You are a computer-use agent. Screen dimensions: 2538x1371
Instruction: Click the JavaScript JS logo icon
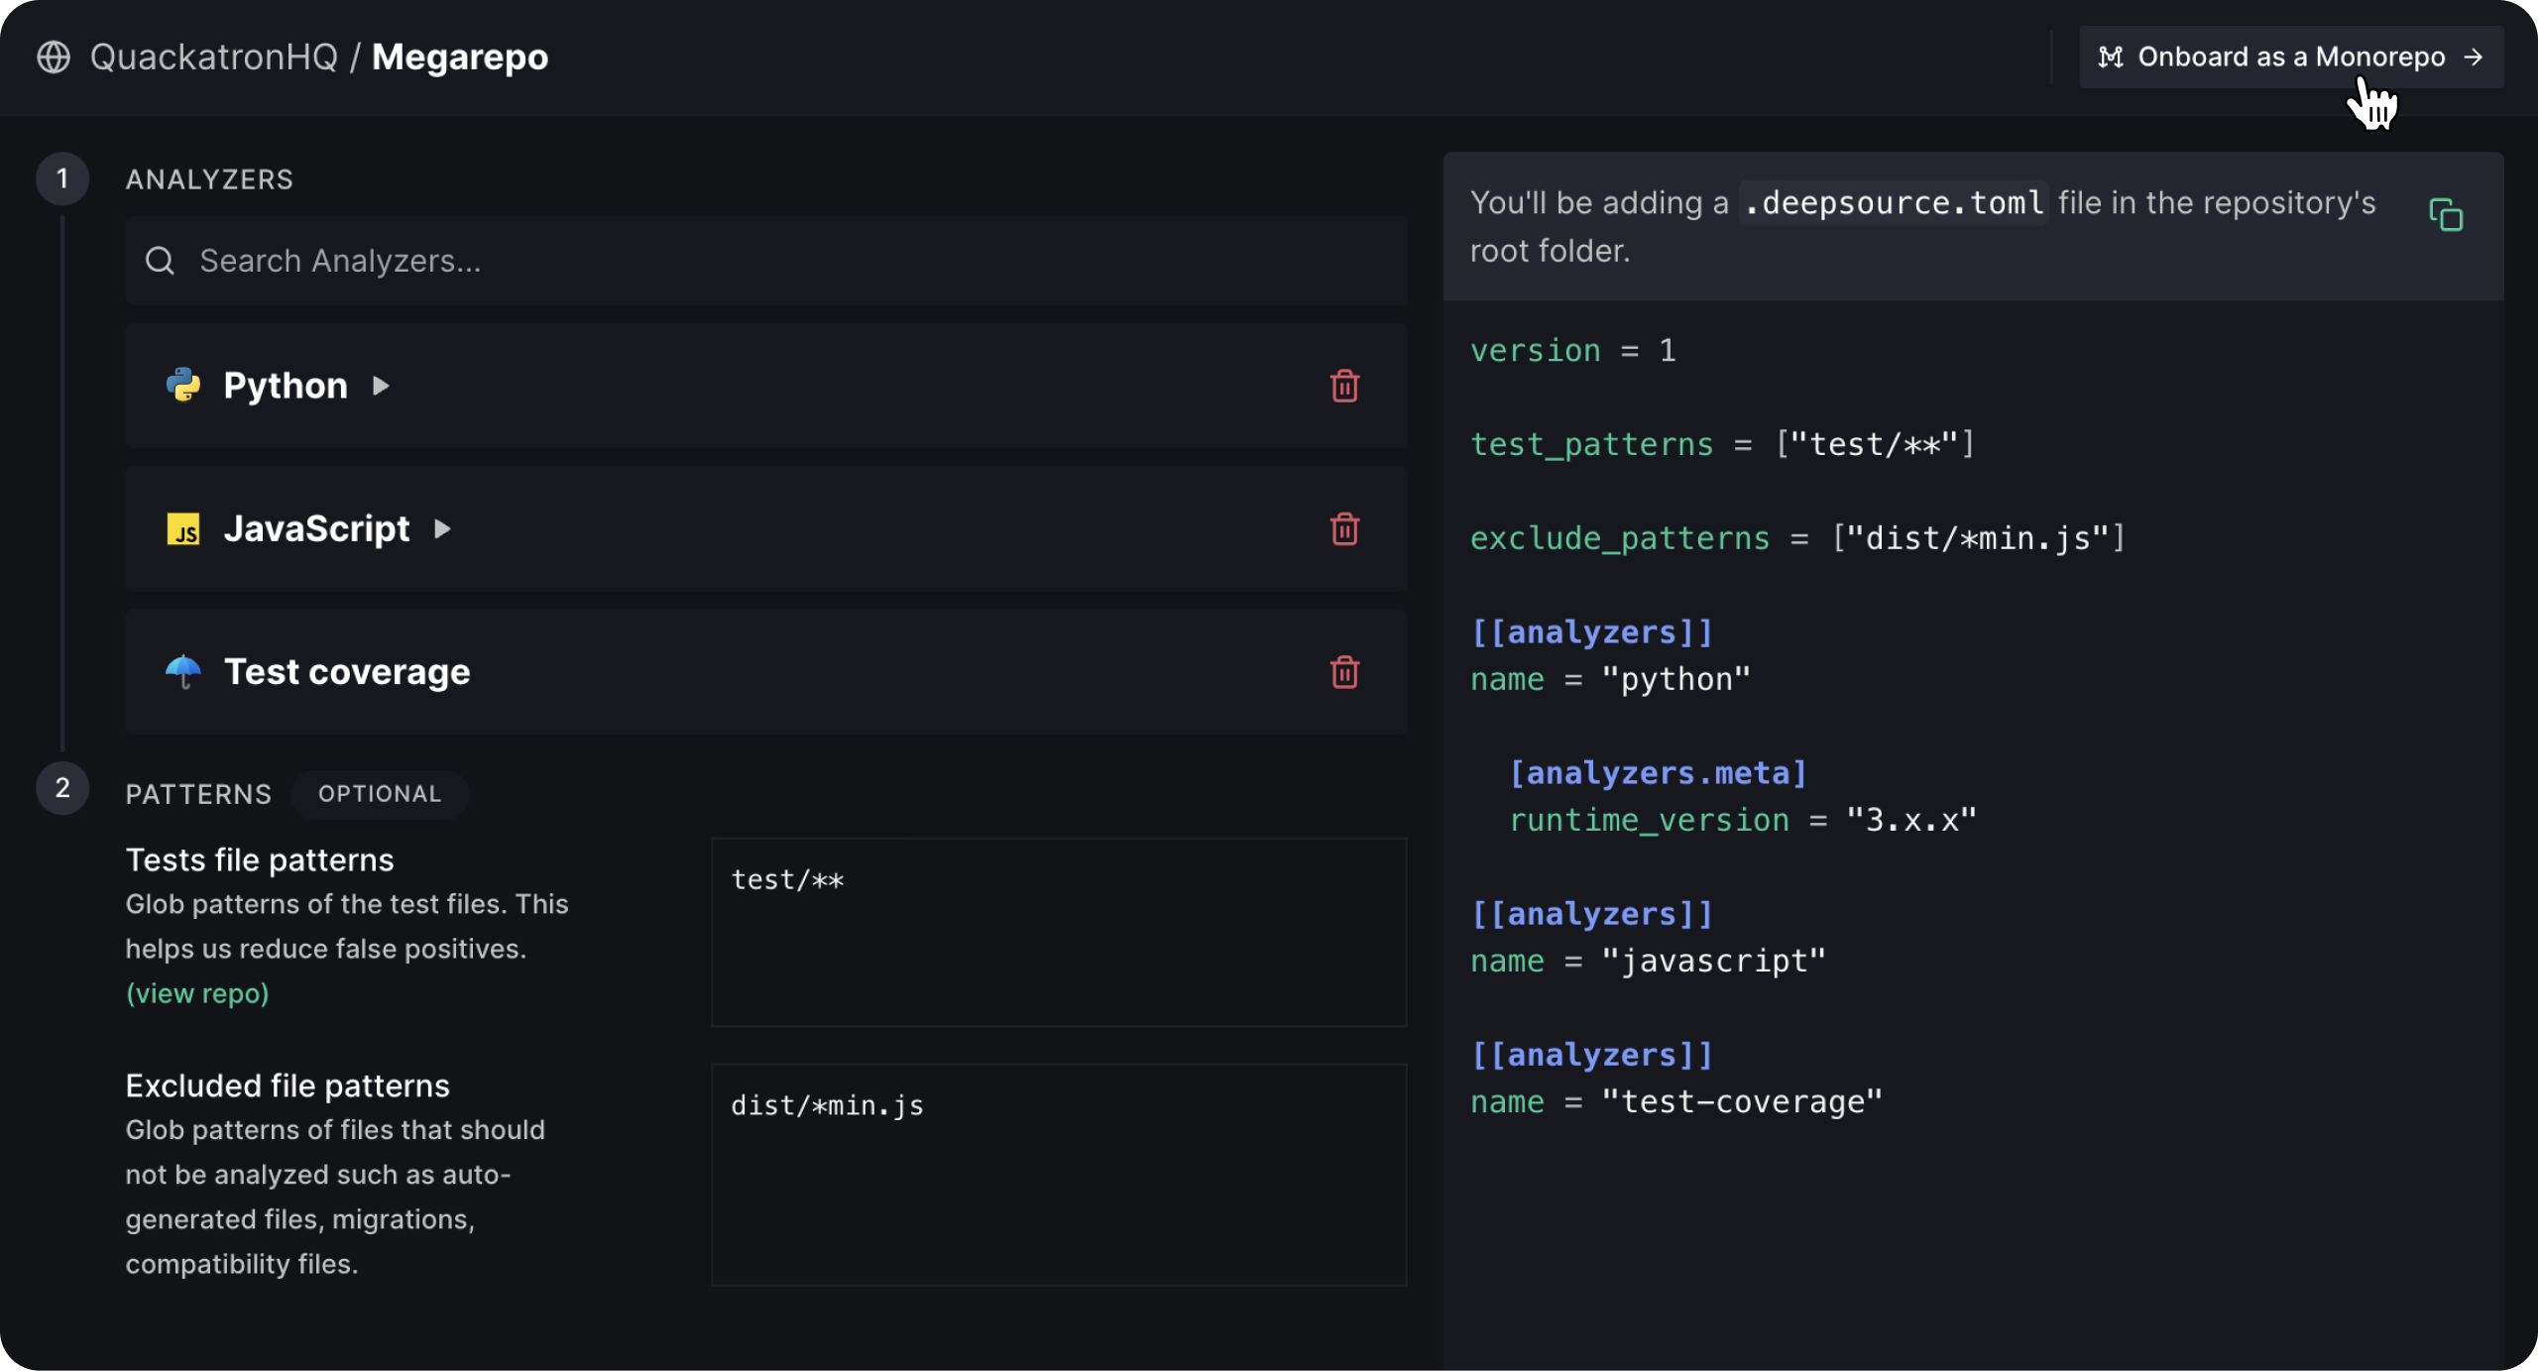coord(183,529)
